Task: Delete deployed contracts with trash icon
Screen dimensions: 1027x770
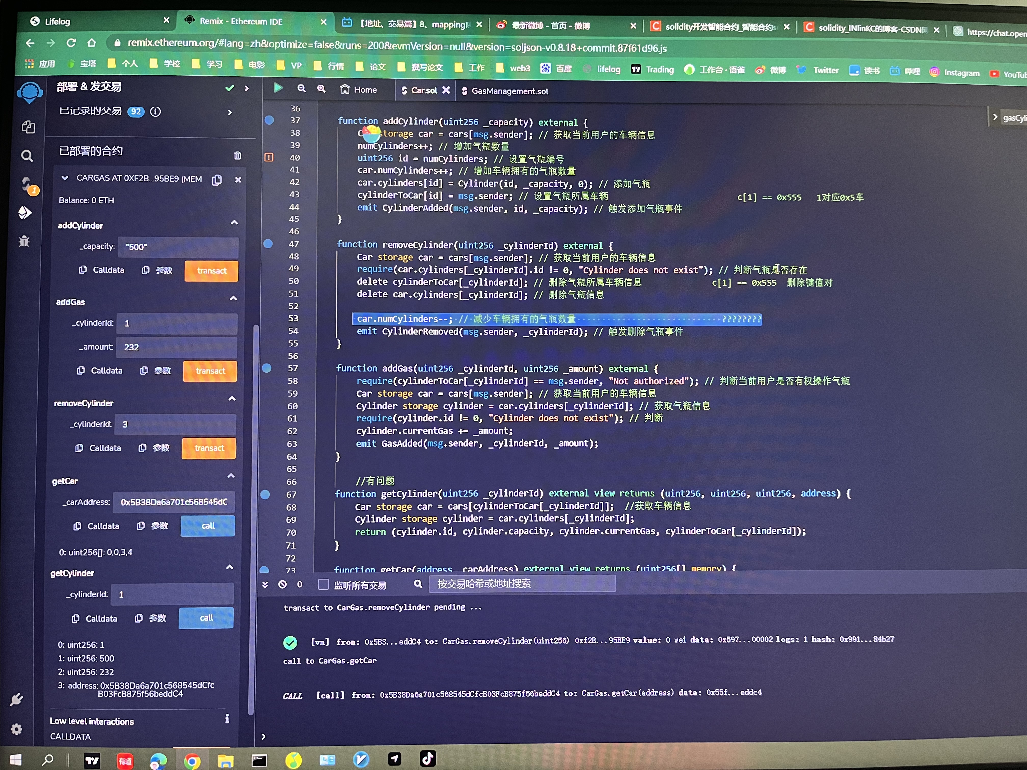Action: pos(238,156)
